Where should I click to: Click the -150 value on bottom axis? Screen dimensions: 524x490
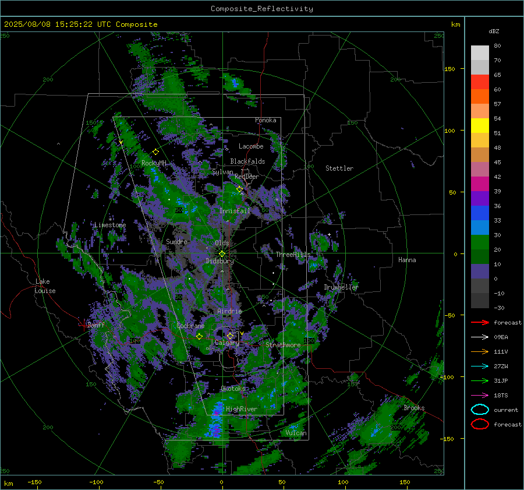point(34,482)
